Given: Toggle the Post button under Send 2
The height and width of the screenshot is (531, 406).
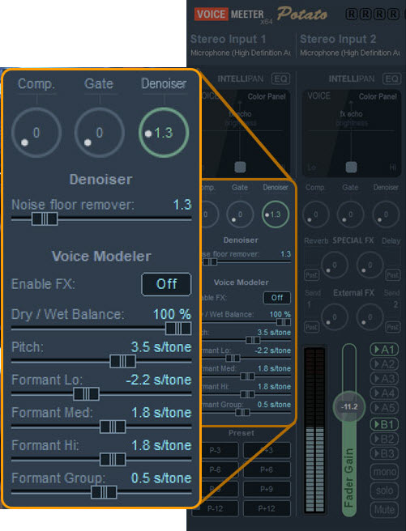Looking at the screenshot, I should [x=393, y=327].
